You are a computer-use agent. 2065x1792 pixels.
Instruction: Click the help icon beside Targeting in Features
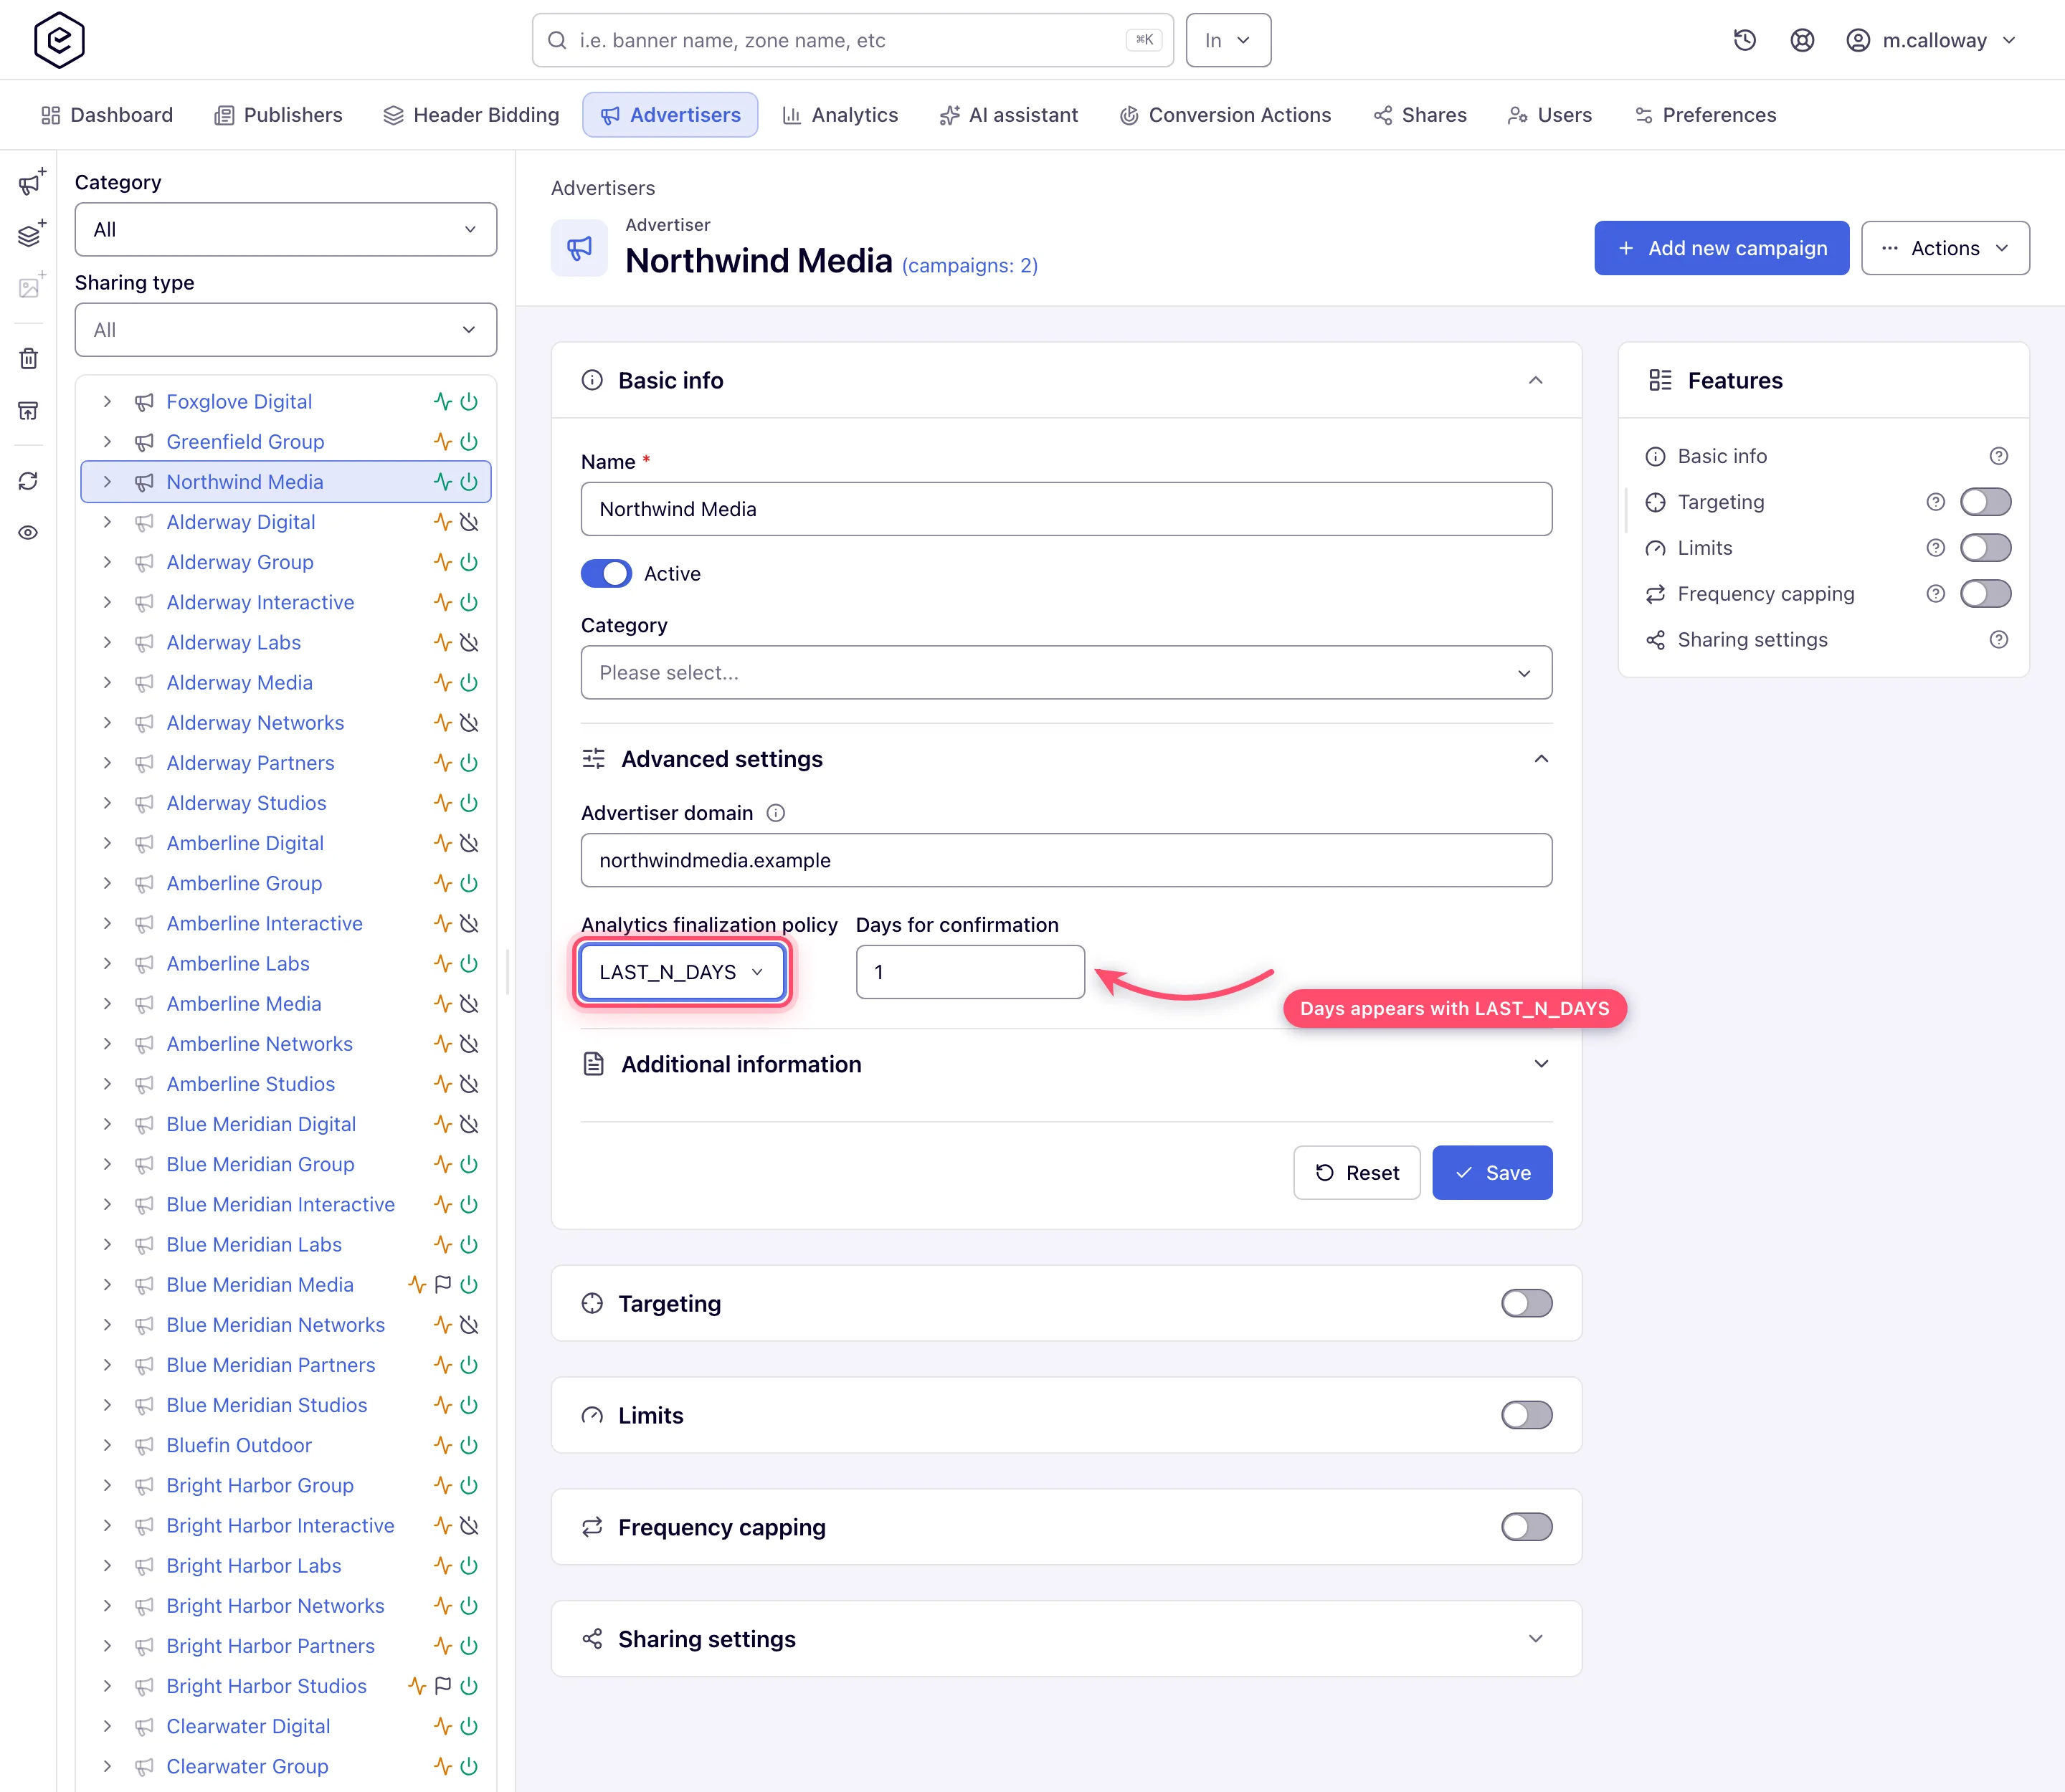pos(1936,502)
